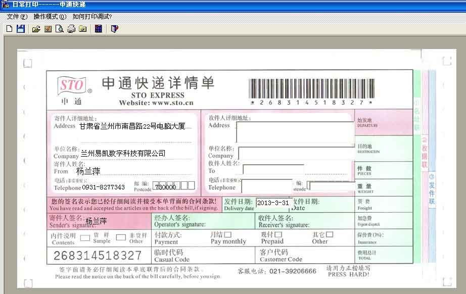Image resolution: width=466 pixels, height=294 pixels.
Task: Click the 如何打印调试 help menu item
Action: (x=91, y=16)
